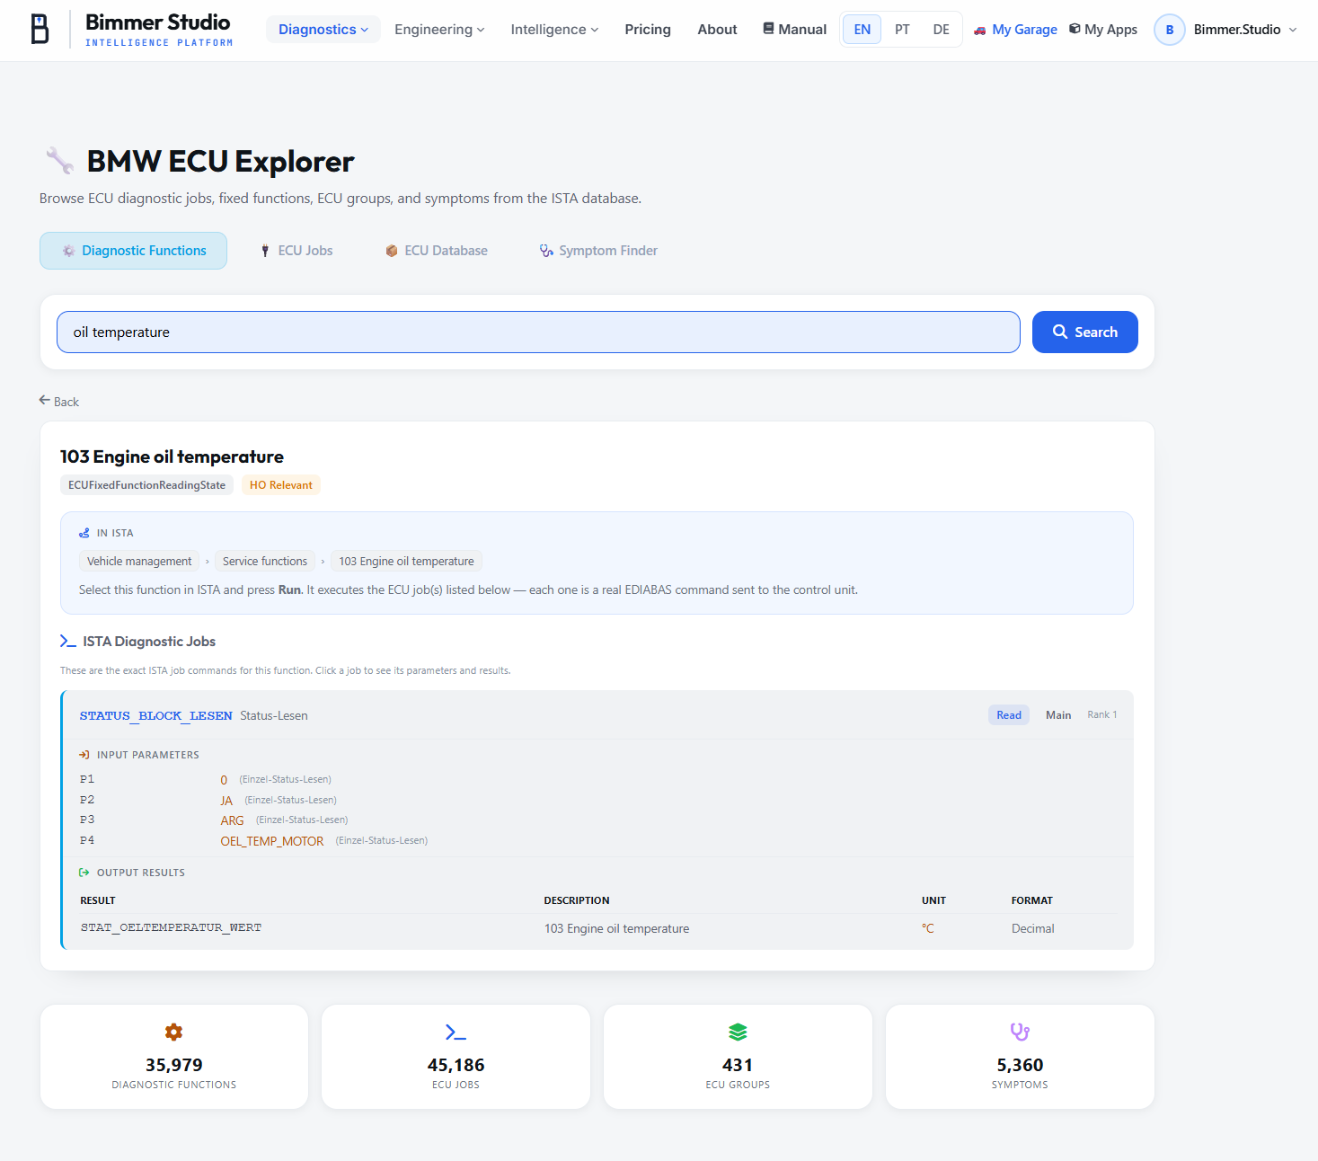Screen dimensions: 1318x1161
Task: Open the Pricing page
Action: click(x=648, y=30)
